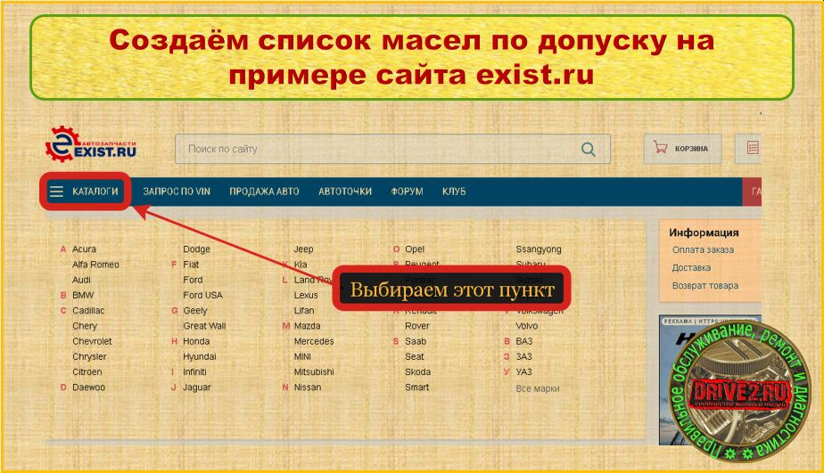The image size is (824, 473).
Task: Open the Chery brand link
Action: click(x=85, y=326)
